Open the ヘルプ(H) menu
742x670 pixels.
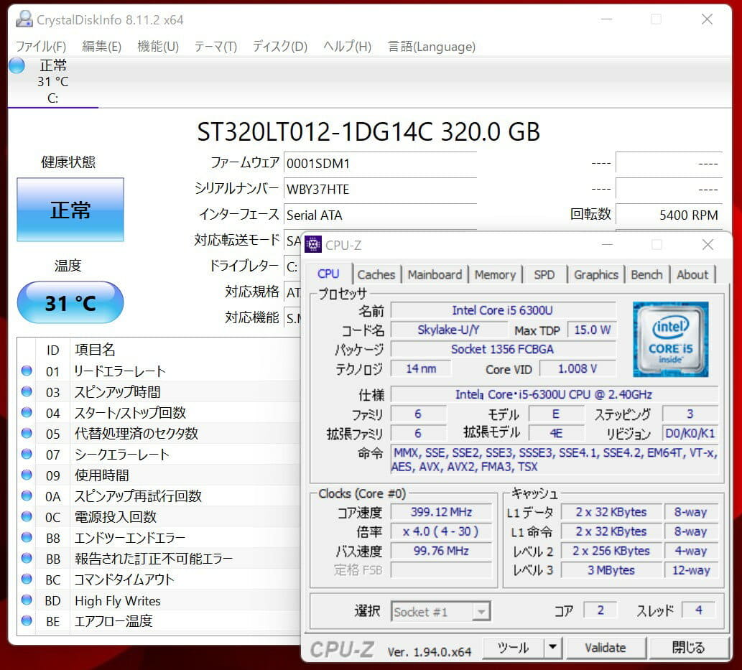coord(348,47)
